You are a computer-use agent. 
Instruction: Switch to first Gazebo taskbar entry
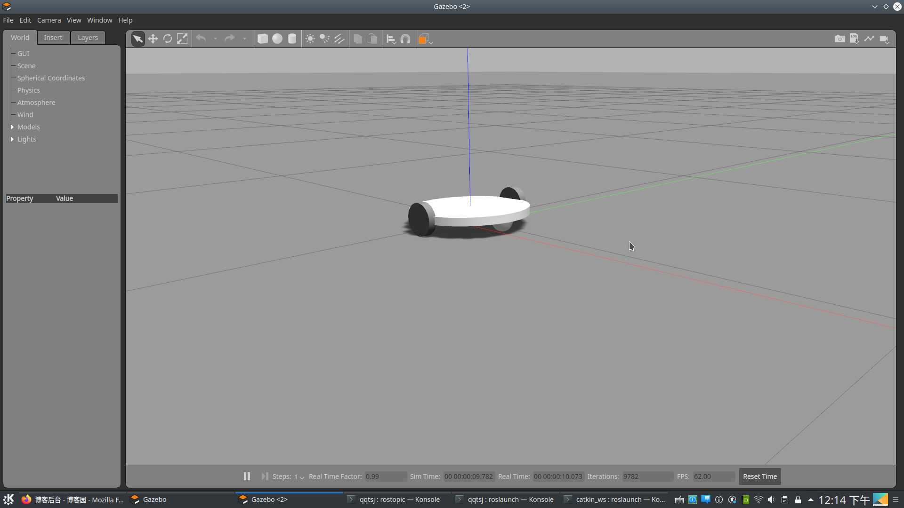pyautogui.click(x=180, y=500)
